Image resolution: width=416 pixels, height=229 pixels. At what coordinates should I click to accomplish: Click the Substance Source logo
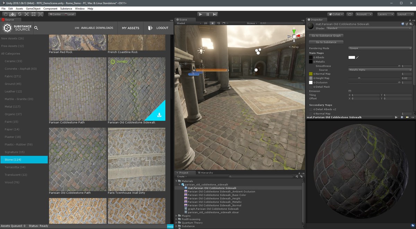click(17, 28)
